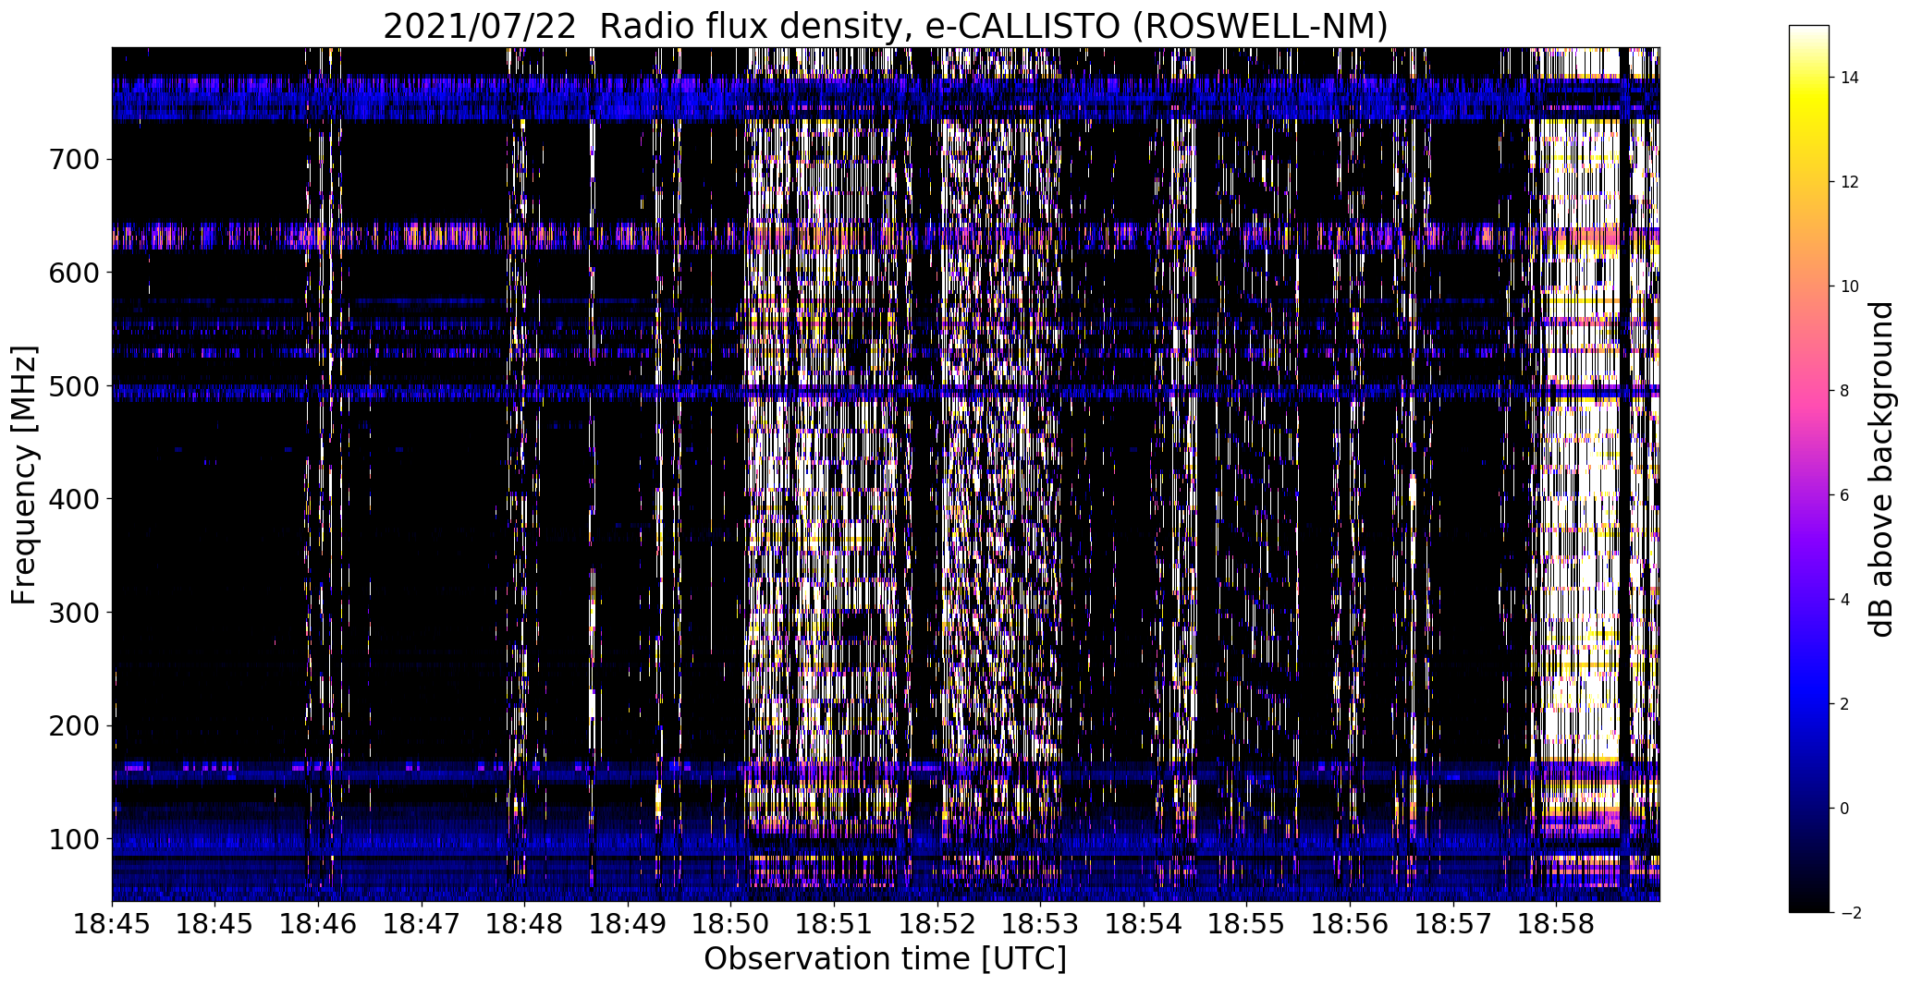Click the 18:58 time tick label
1910x986 pixels.
pyautogui.click(x=1556, y=924)
